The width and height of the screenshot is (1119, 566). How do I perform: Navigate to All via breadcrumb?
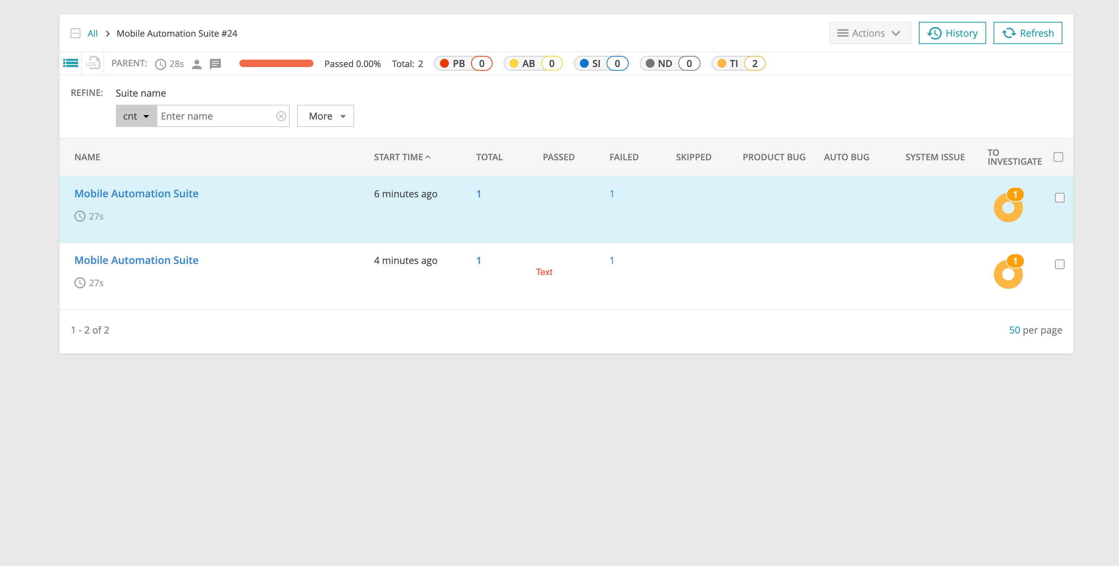coord(92,33)
